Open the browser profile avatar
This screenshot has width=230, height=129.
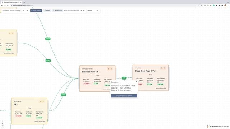[x=225, y=5]
